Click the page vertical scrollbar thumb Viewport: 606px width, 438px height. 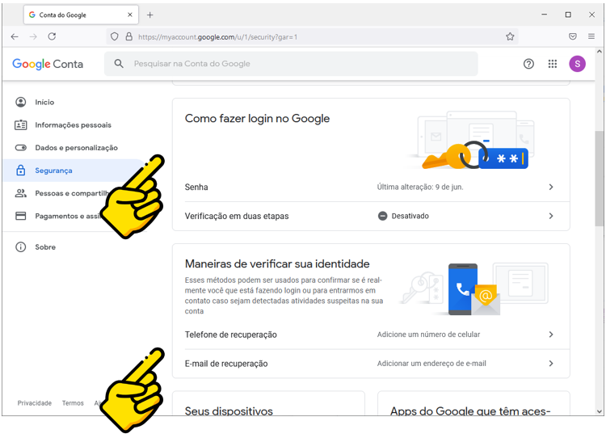coord(599,179)
